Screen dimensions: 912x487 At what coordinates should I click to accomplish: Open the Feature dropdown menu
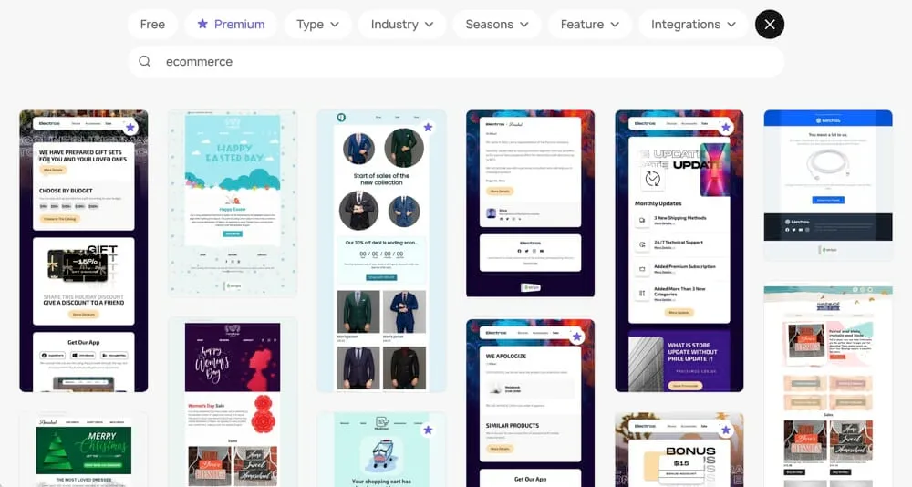[x=589, y=25]
